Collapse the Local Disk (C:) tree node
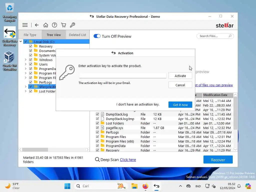This screenshot has height=192, width=256. click(21, 41)
